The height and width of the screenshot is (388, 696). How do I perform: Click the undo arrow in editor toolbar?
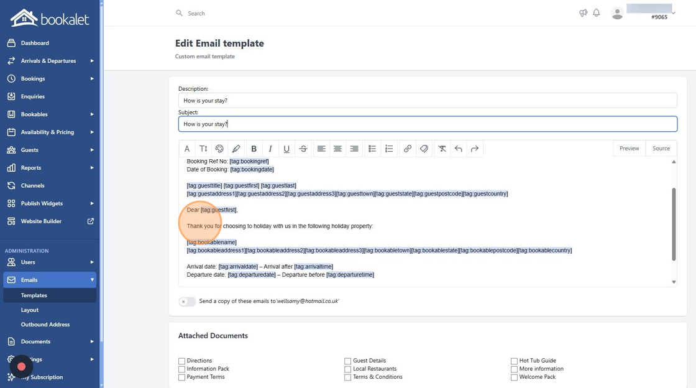point(458,149)
